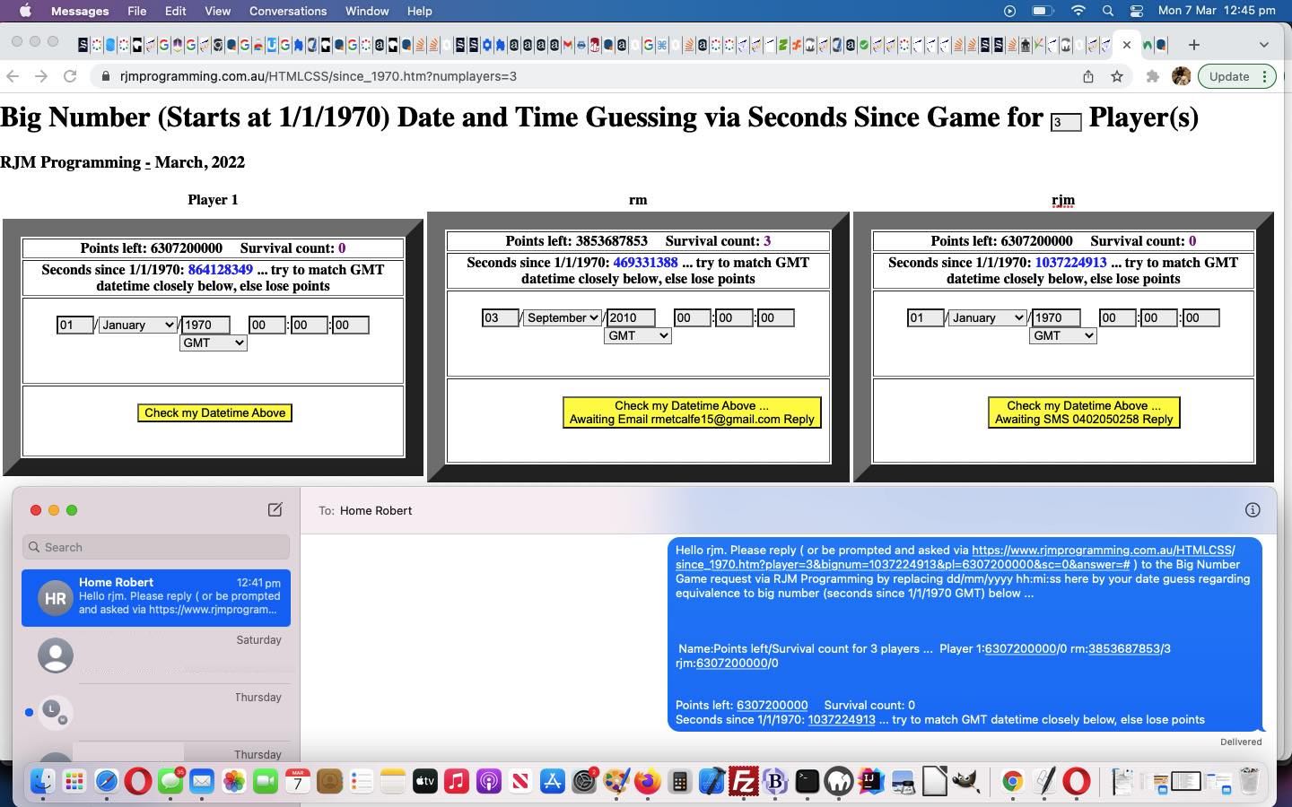Reload the browser page

[70, 76]
